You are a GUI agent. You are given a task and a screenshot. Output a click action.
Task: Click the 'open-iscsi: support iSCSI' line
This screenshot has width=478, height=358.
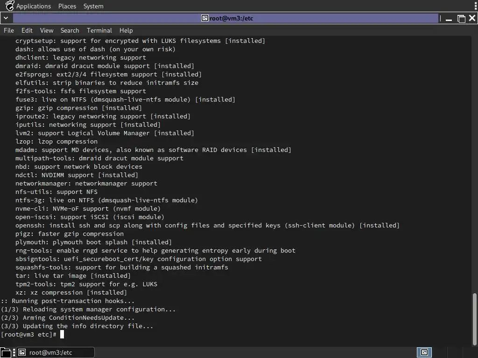[90, 217]
